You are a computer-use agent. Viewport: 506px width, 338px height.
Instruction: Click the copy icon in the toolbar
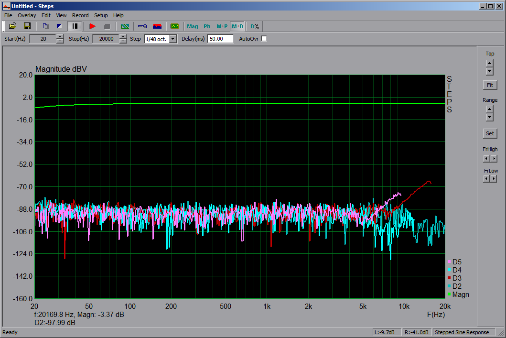pos(45,26)
